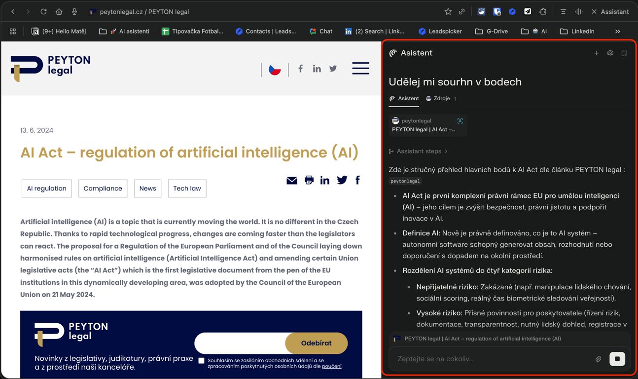Open the AI regulation tag
638x379 pixels.
pos(47,189)
